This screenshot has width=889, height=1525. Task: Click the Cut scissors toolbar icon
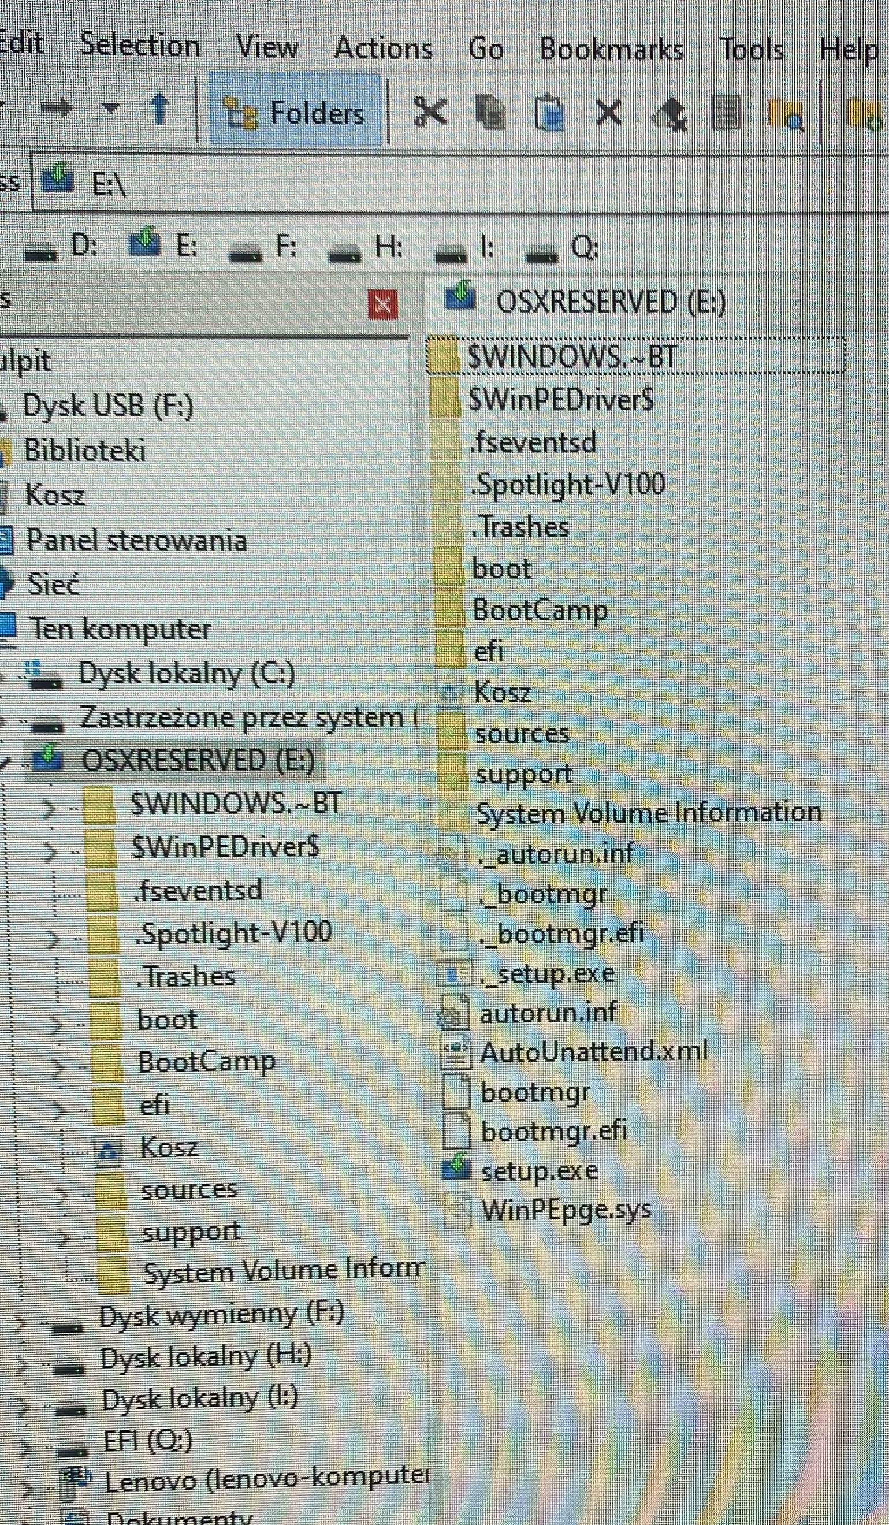pyautogui.click(x=430, y=112)
